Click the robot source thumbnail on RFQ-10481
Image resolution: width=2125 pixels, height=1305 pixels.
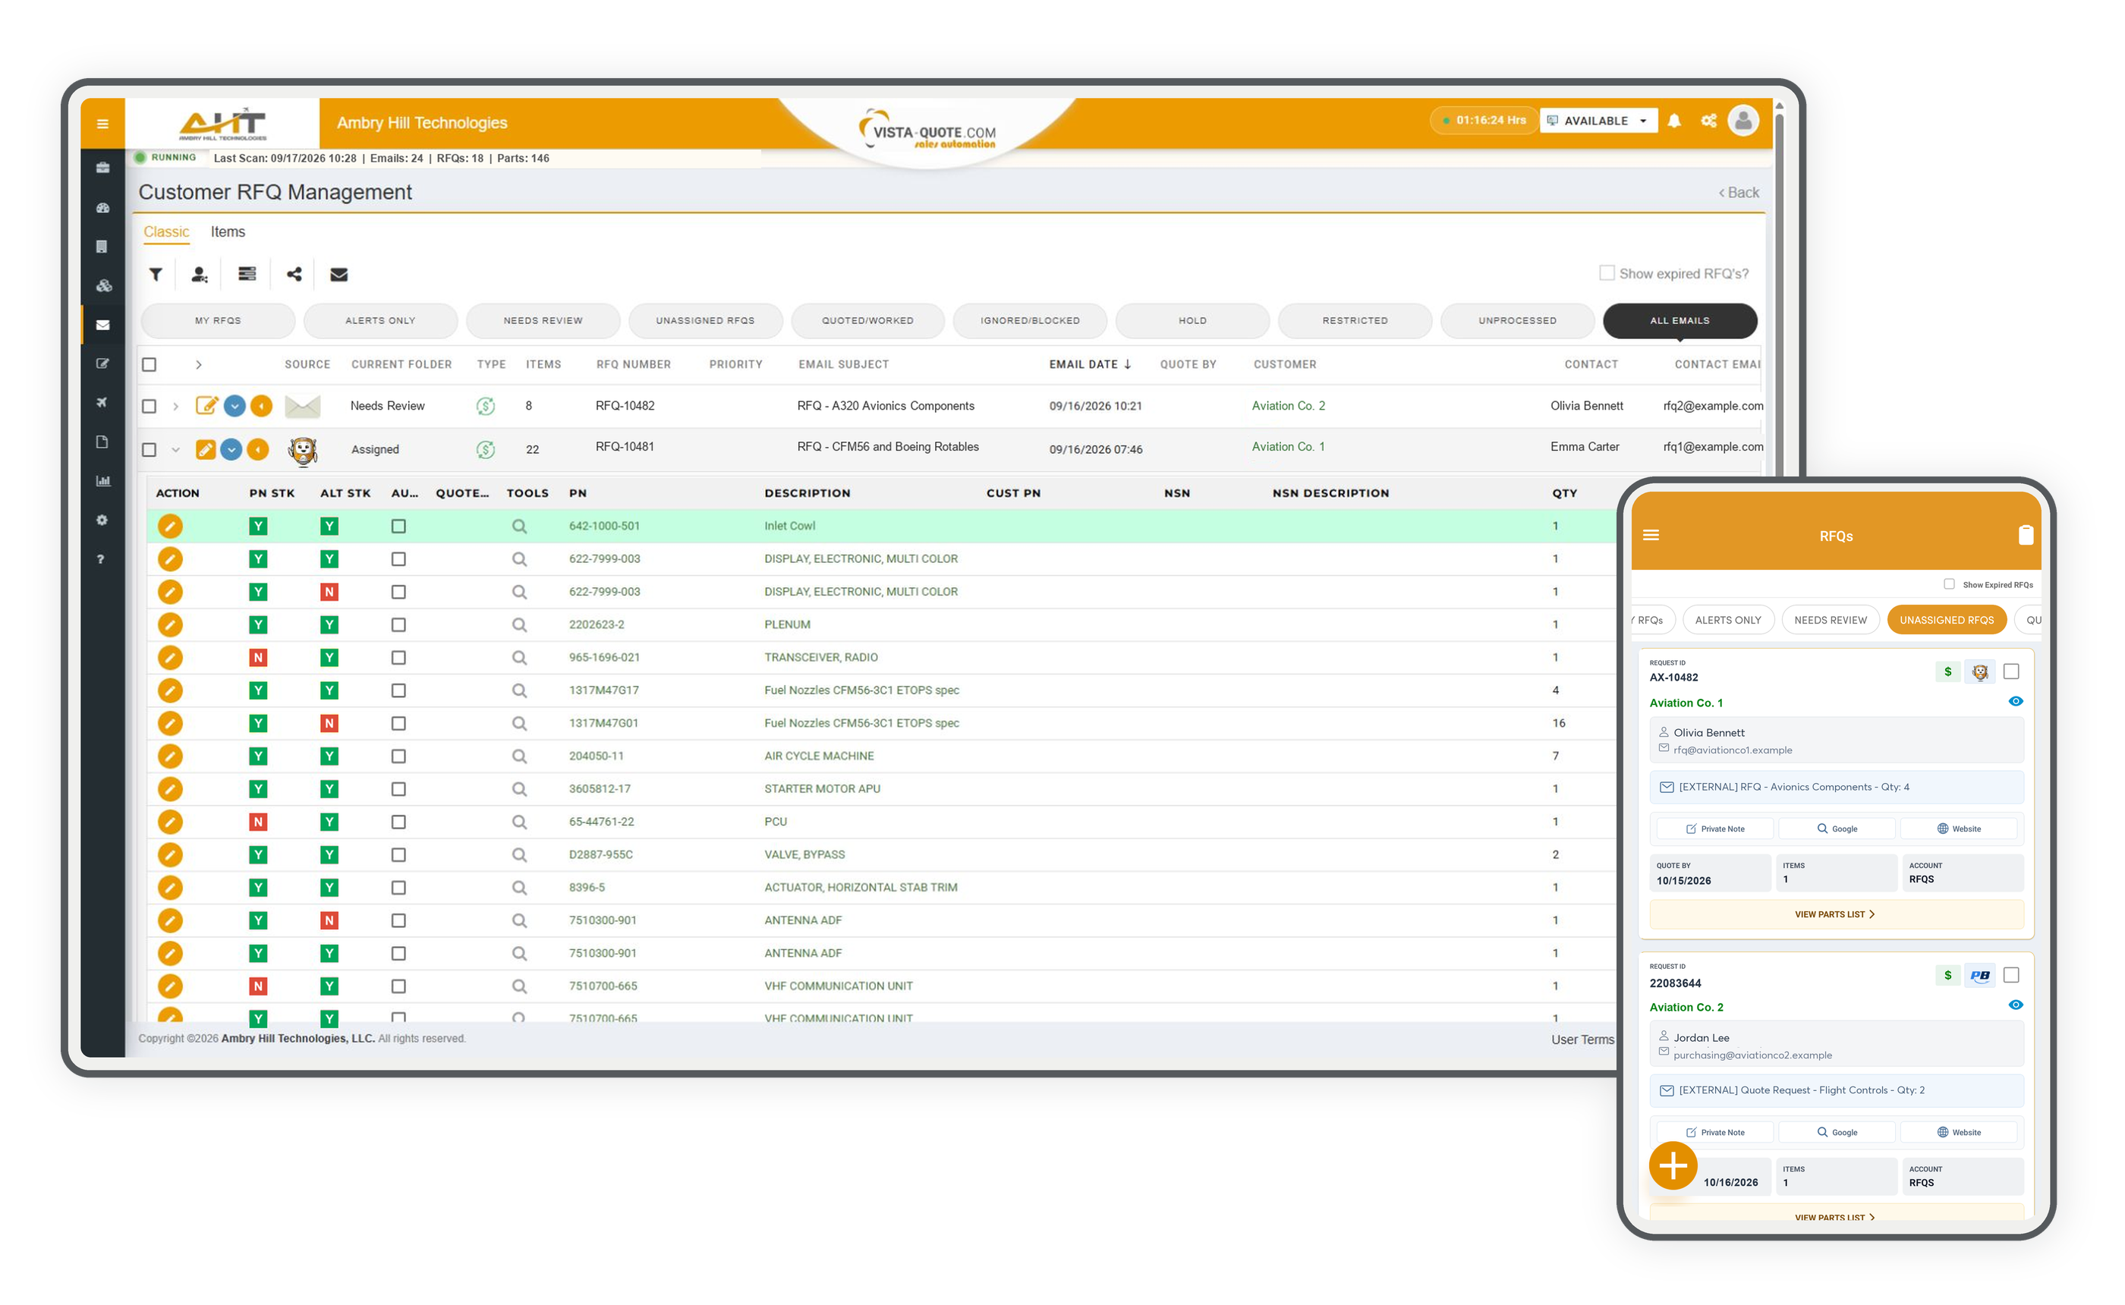click(303, 450)
